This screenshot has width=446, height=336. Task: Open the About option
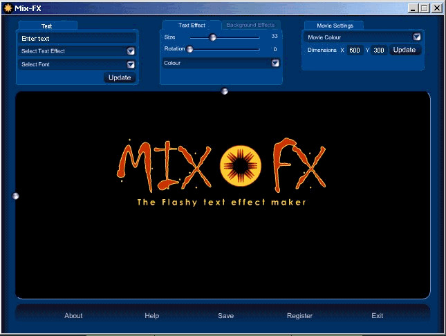click(73, 316)
